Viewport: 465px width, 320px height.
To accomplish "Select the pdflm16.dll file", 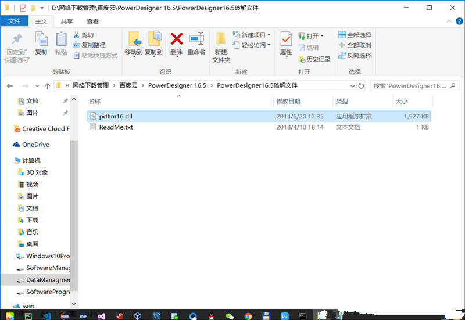I will click(x=259, y=116).
